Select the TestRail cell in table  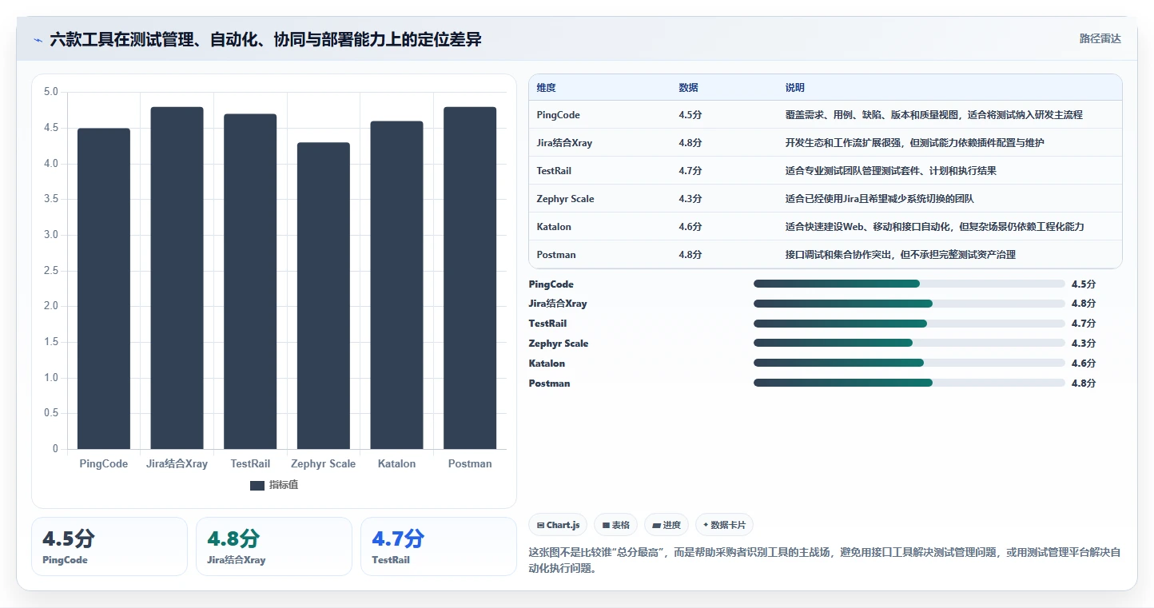(555, 171)
